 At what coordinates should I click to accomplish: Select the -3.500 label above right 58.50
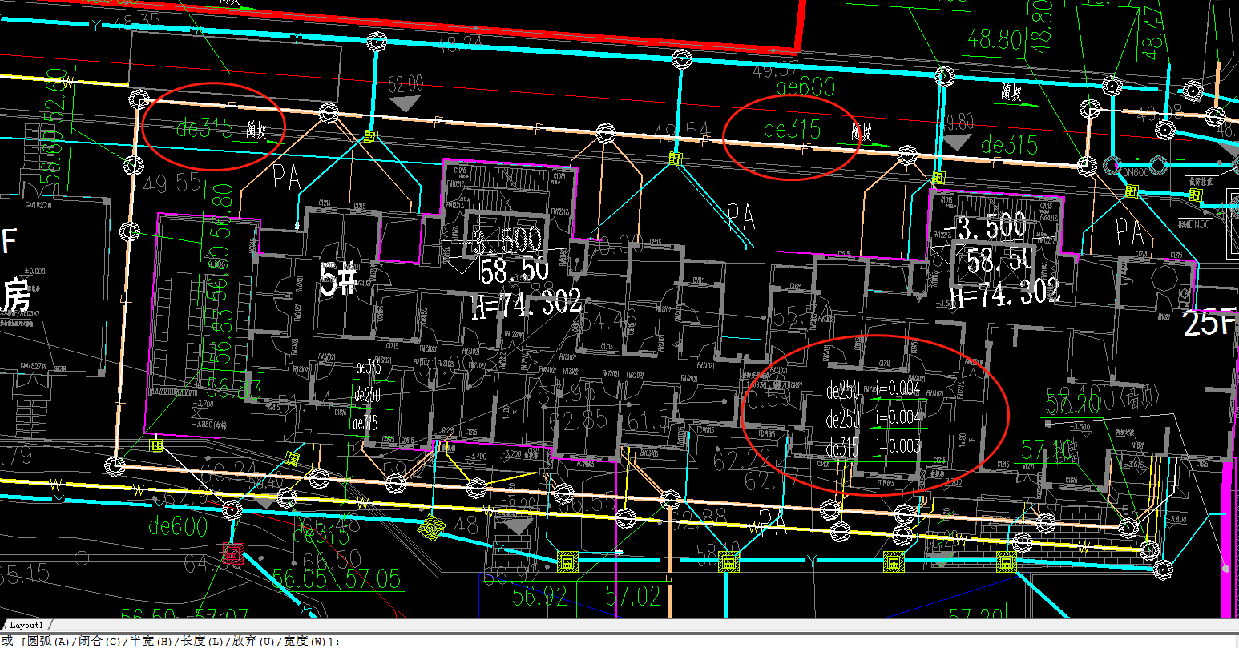point(986,226)
